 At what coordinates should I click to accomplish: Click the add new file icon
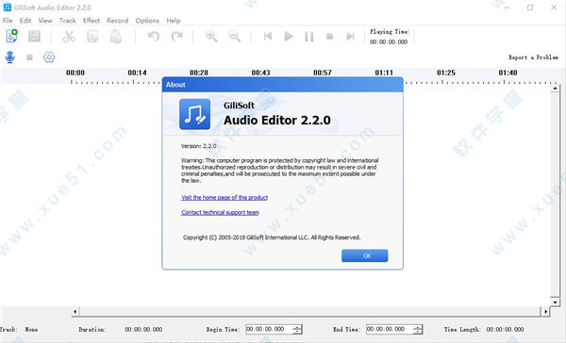(x=11, y=36)
